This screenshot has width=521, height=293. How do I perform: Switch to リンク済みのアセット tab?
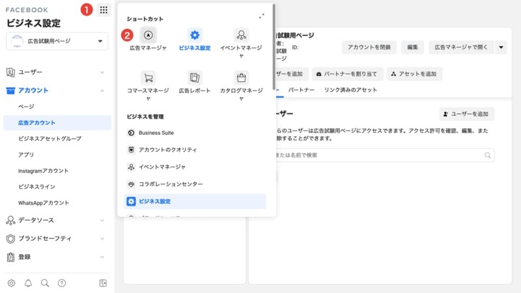pos(350,90)
